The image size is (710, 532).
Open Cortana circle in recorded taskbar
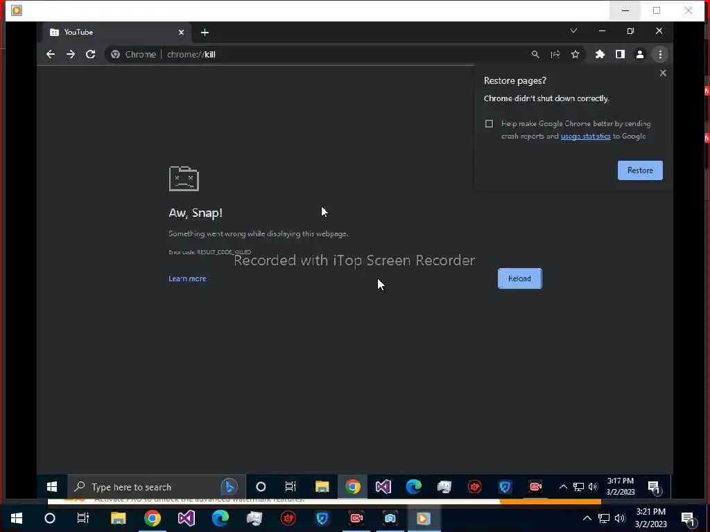click(x=261, y=487)
